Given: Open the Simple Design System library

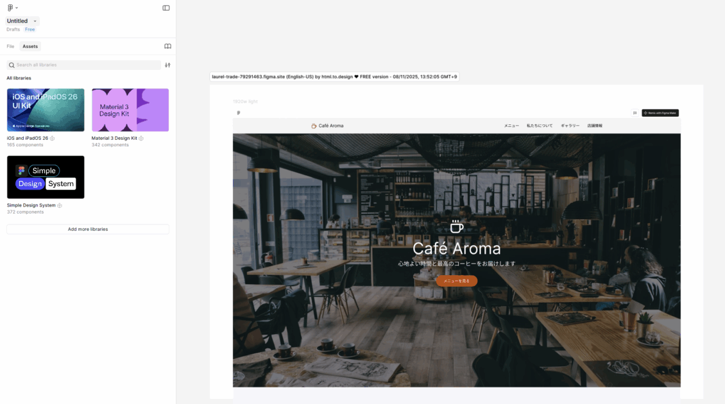Looking at the screenshot, I should coord(46,177).
